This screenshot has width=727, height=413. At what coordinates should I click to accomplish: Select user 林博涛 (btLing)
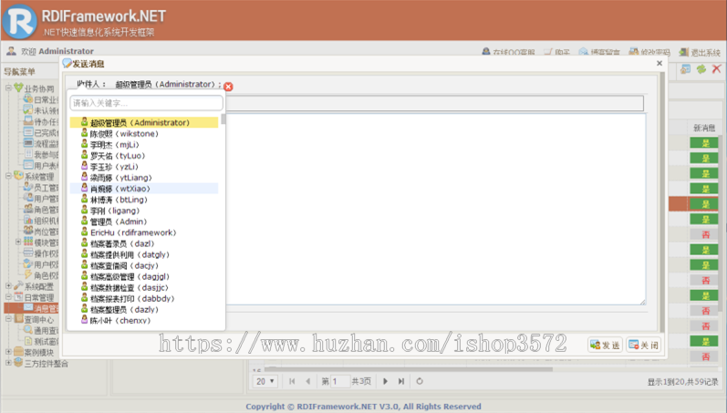[x=144, y=200]
